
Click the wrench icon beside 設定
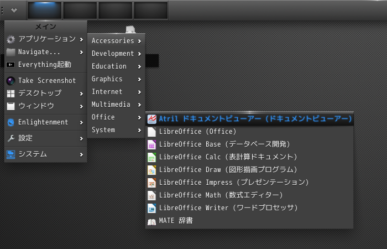click(x=11, y=138)
